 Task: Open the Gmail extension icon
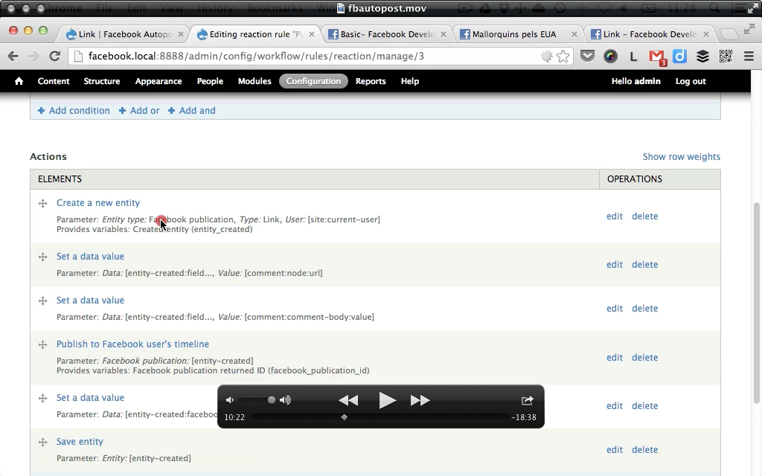coord(657,57)
